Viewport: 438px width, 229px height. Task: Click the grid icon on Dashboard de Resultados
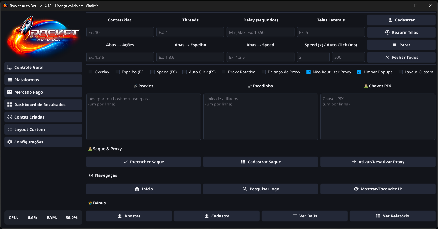(x=10, y=105)
